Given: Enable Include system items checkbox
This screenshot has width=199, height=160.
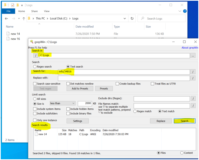Looking at the screenshot, I should (34, 109).
